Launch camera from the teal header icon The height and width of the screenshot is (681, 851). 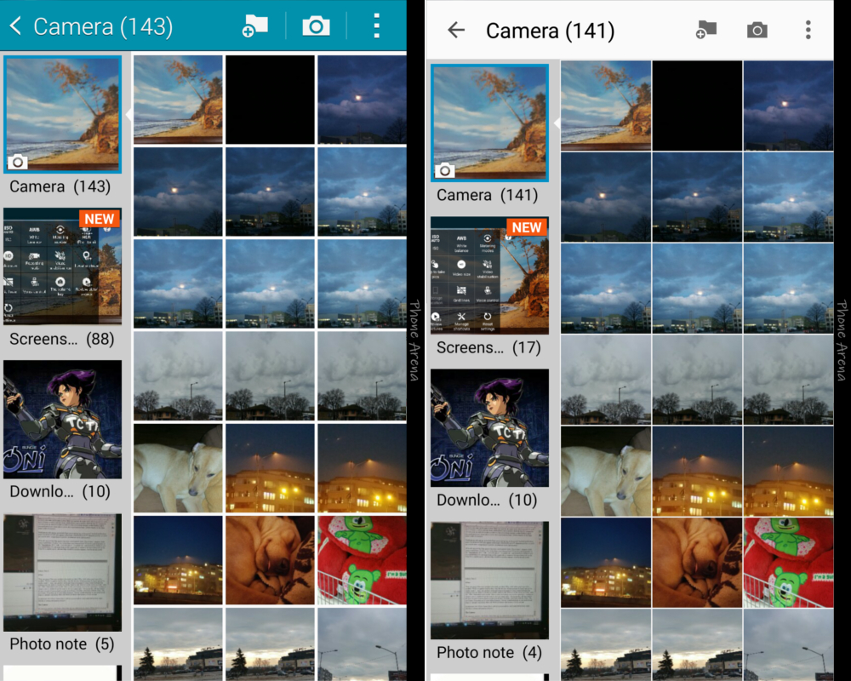[x=316, y=26]
